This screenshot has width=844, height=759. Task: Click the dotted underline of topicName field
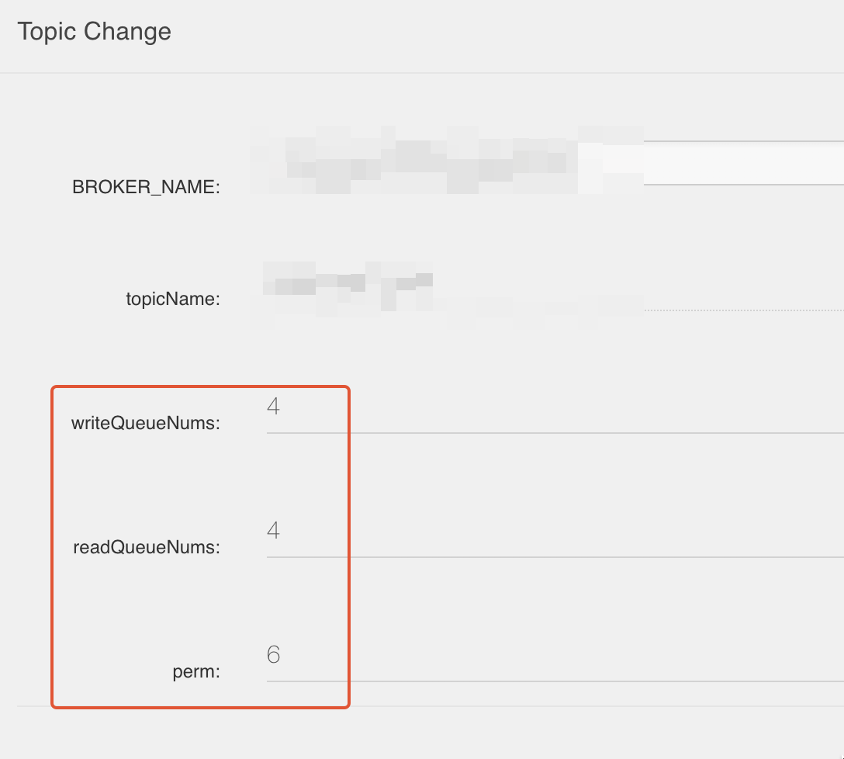coord(744,310)
